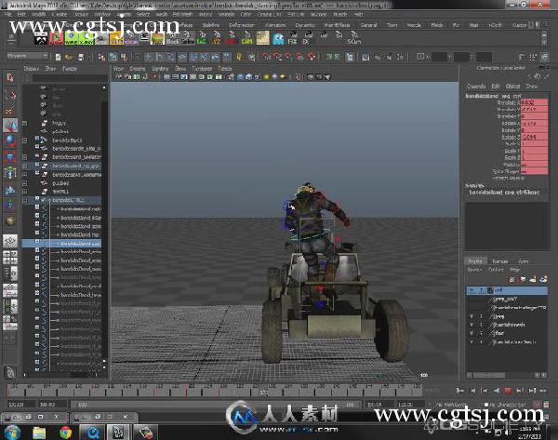Click the Translate X red value field
The width and height of the screenshot is (558, 440).
coord(535,102)
